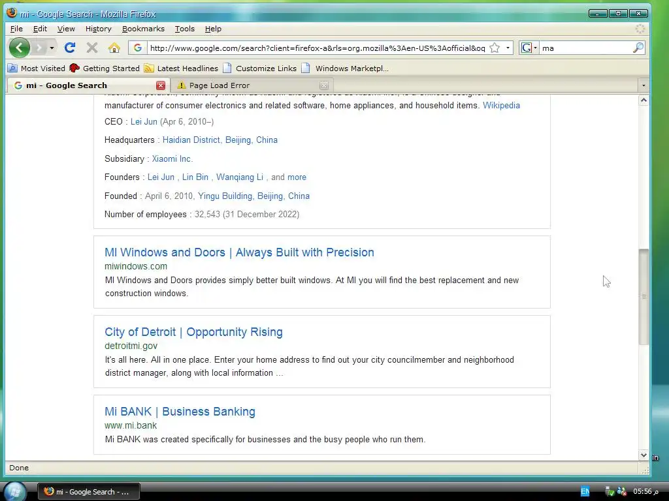Screen dimensions: 669x501
Task: Click the scrollbar down arrow
Action: 644,455
